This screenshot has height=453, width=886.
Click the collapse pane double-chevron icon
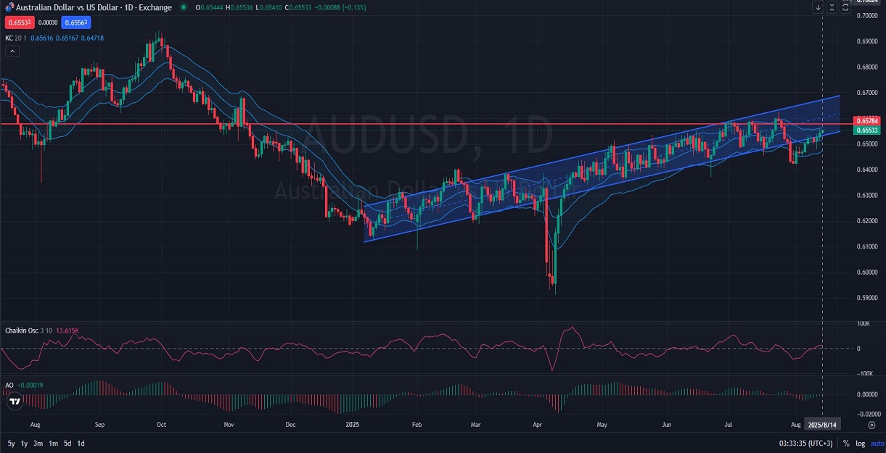(832, 7)
